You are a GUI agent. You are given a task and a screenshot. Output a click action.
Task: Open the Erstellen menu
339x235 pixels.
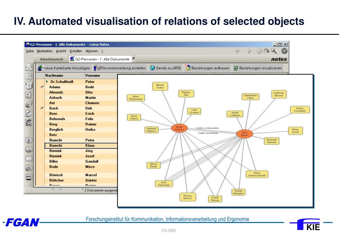click(x=76, y=51)
